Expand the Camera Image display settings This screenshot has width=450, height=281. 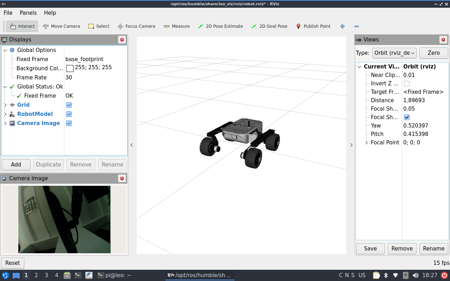(5, 123)
